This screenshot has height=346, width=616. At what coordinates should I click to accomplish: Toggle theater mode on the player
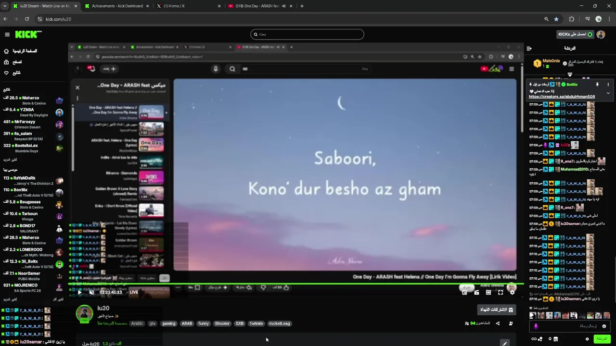click(488, 292)
